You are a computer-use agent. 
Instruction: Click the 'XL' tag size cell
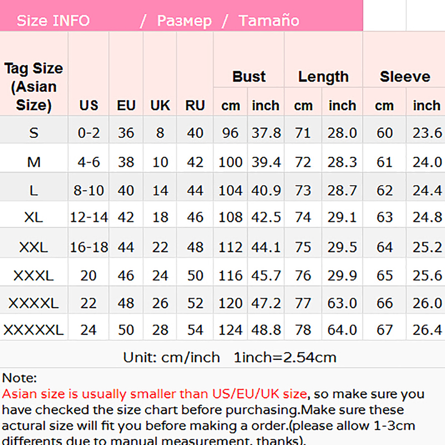pyautogui.click(x=34, y=217)
